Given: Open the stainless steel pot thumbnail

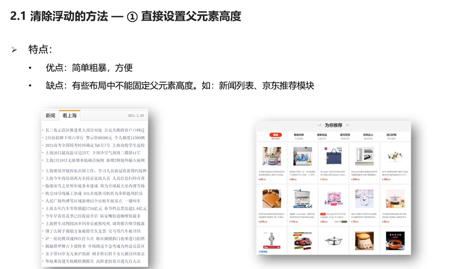Looking at the screenshot, I should 333,241.
